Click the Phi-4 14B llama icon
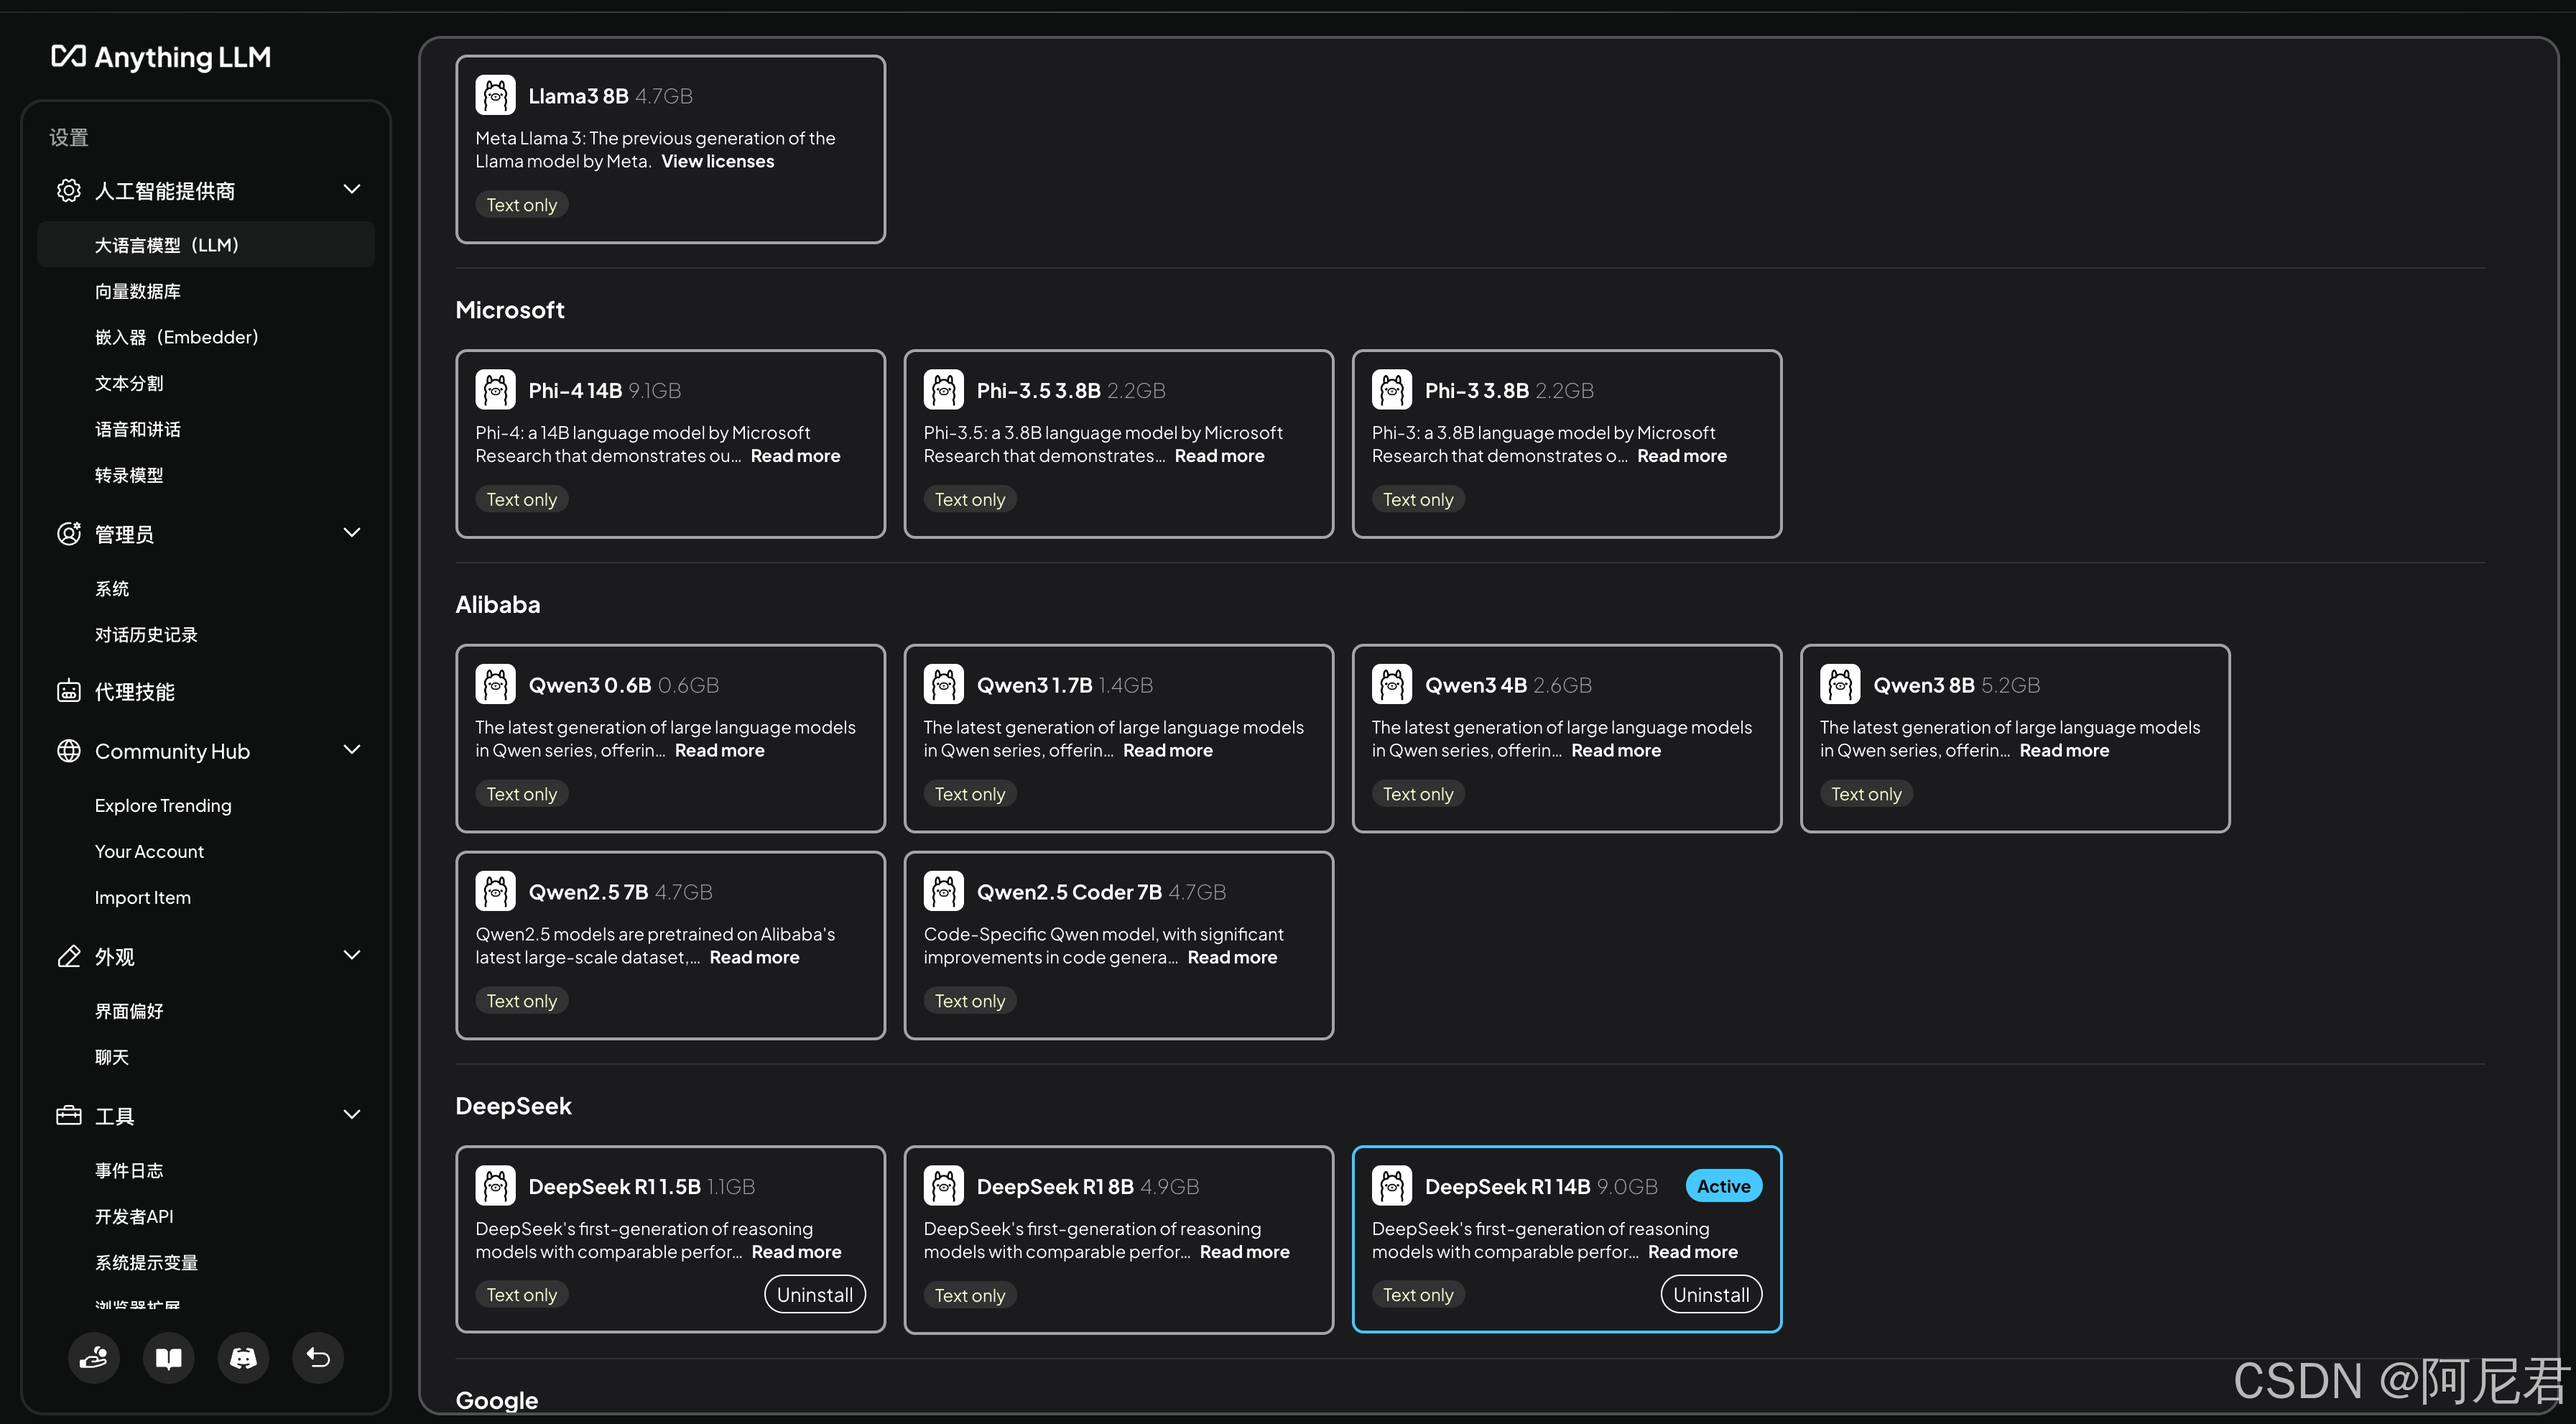Viewport: 2576px width, 1424px height. 495,390
